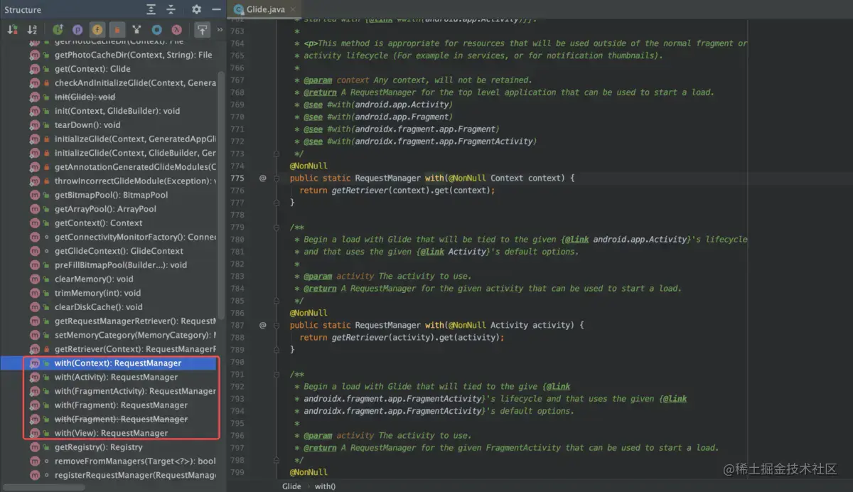Click Collapse All in Structure panel header

coord(171,9)
